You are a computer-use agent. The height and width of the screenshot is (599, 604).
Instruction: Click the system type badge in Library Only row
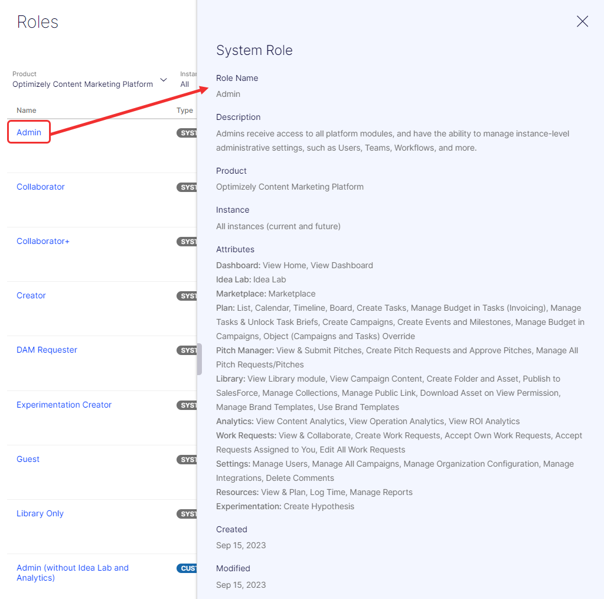187,514
